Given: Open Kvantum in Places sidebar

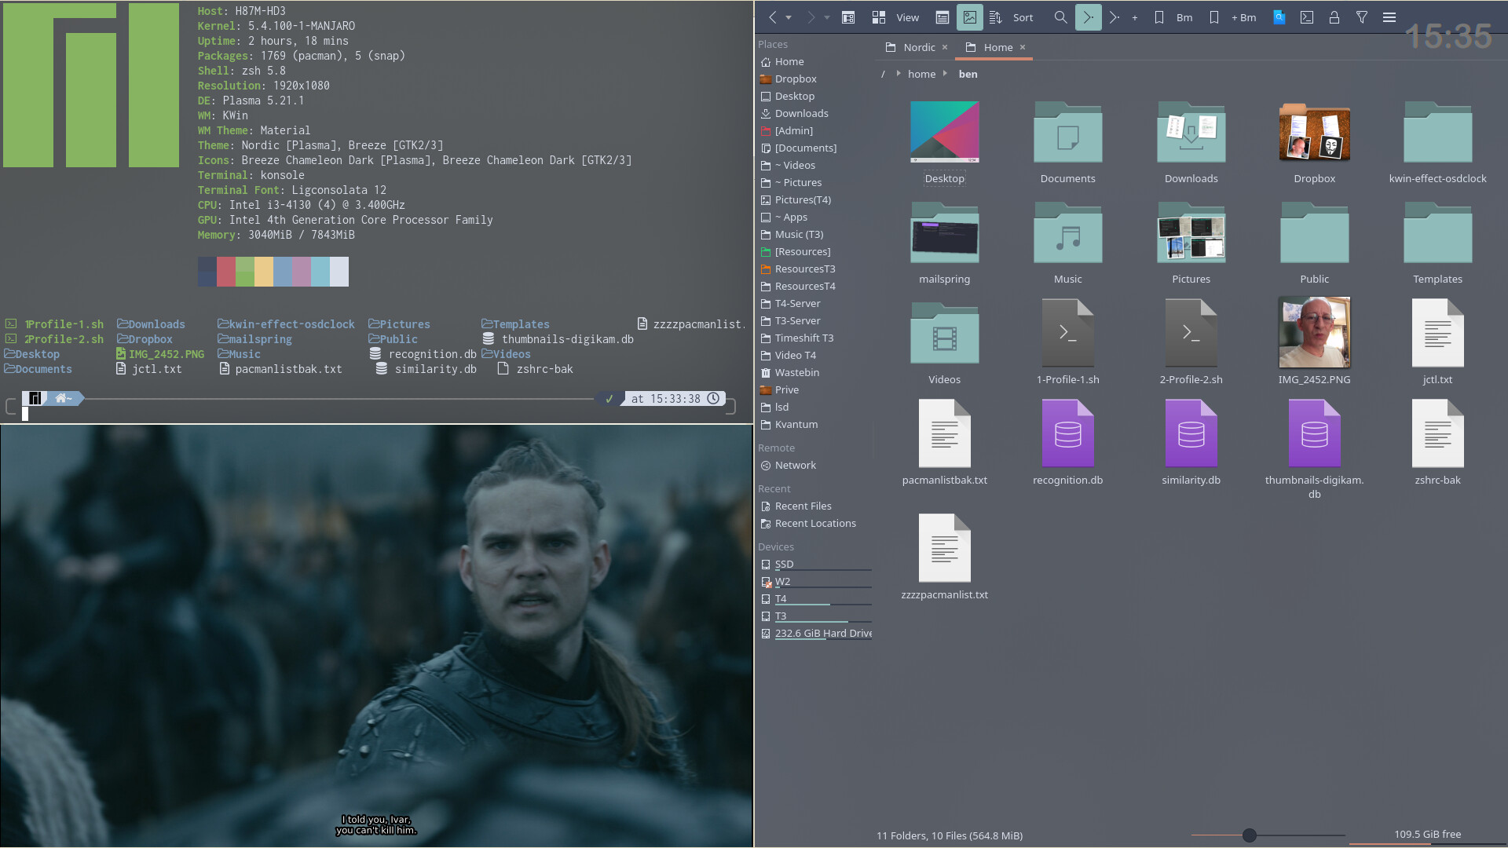Looking at the screenshot, I should tap(816, 424).
